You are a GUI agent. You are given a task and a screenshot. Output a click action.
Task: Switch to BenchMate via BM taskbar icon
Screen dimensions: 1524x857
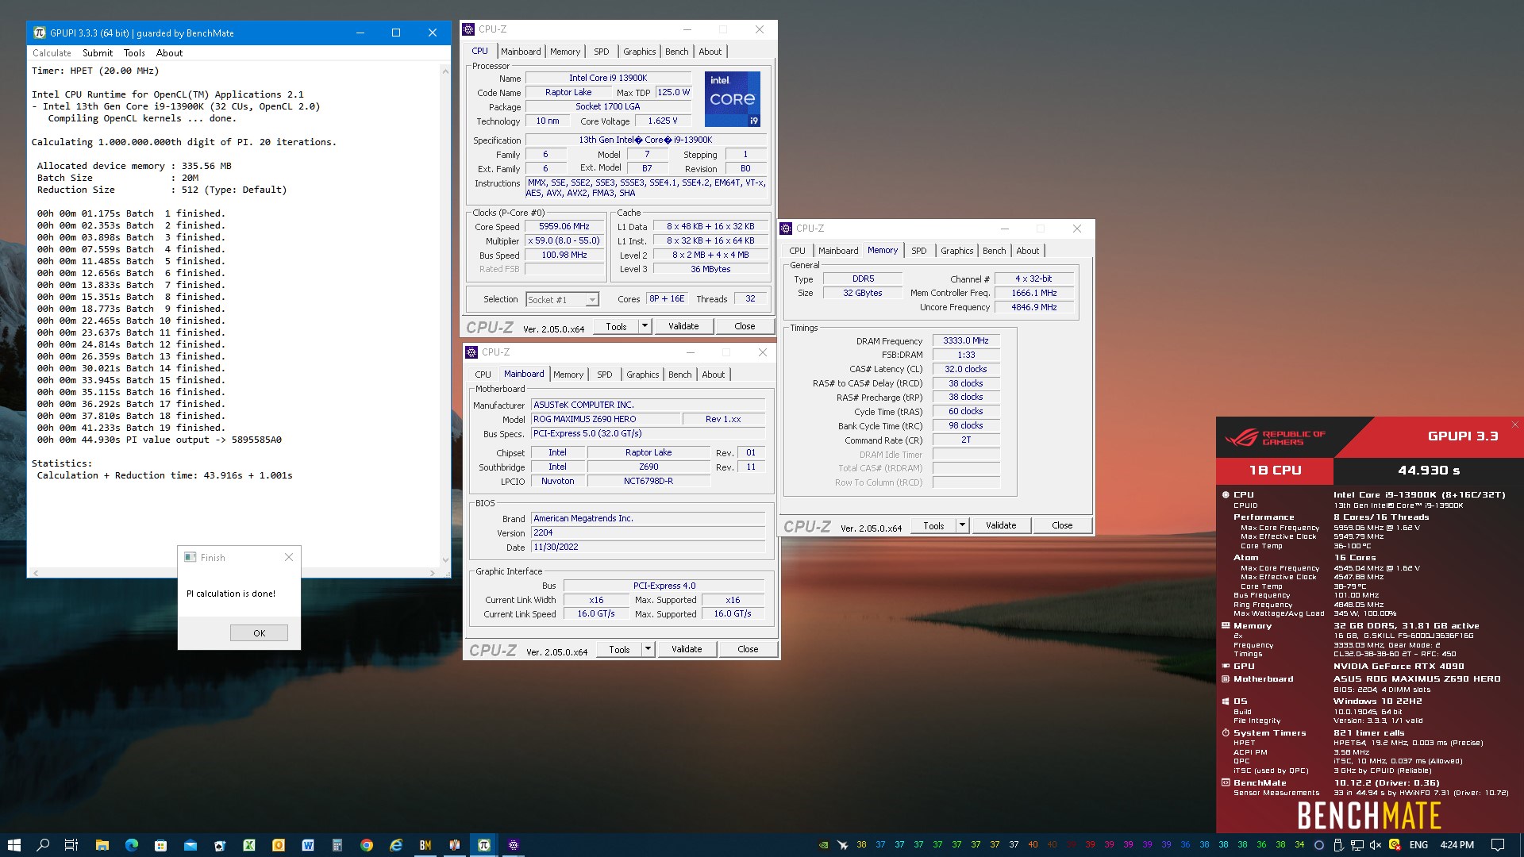(x=425, y=845)
